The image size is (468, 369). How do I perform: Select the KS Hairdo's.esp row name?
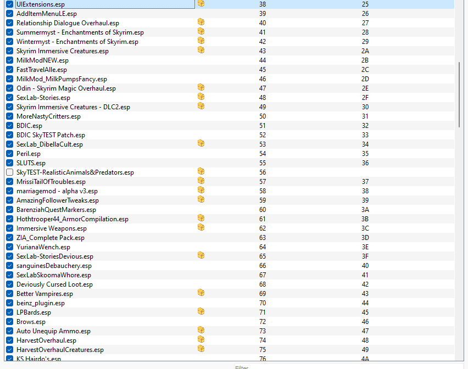pyautogui.click(x=39, y=358)
